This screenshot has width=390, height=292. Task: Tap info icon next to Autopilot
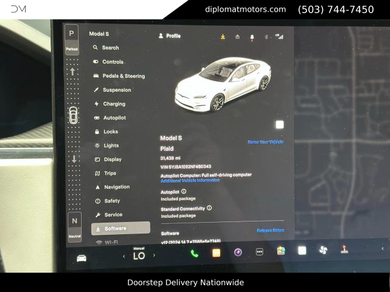coord(184,192)
